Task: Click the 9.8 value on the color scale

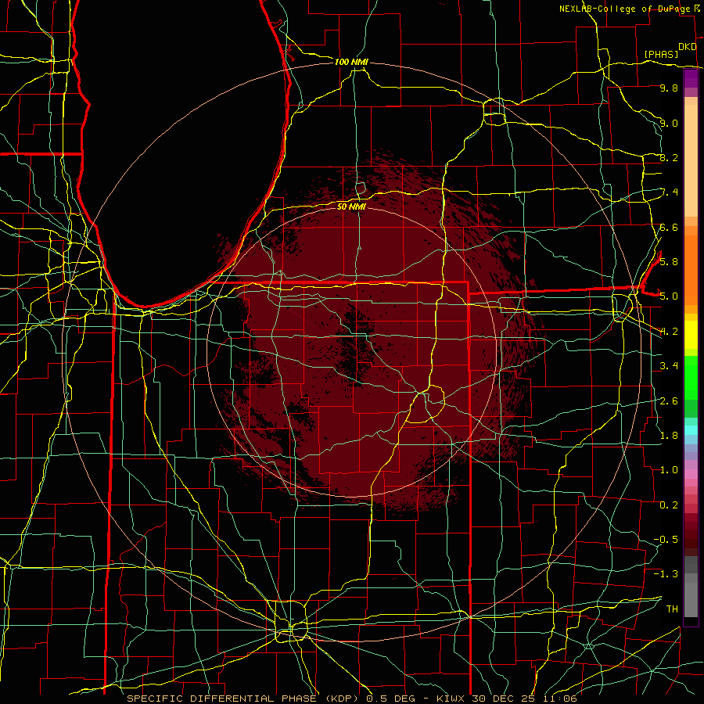Action: coord(669,88)
